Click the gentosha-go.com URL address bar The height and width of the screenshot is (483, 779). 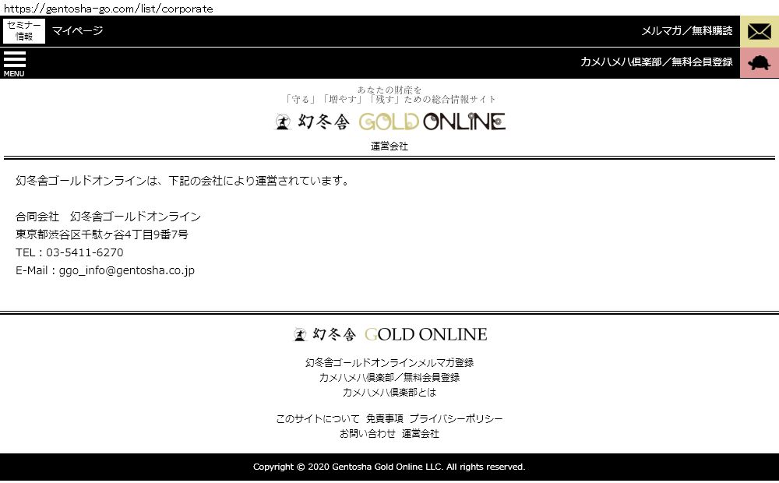109,9
